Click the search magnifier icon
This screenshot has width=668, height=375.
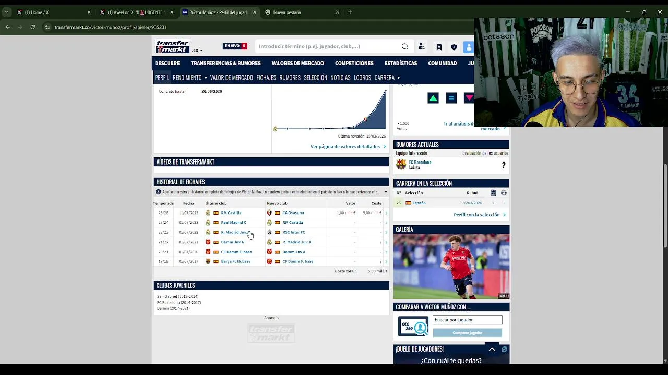click(405, 46)
